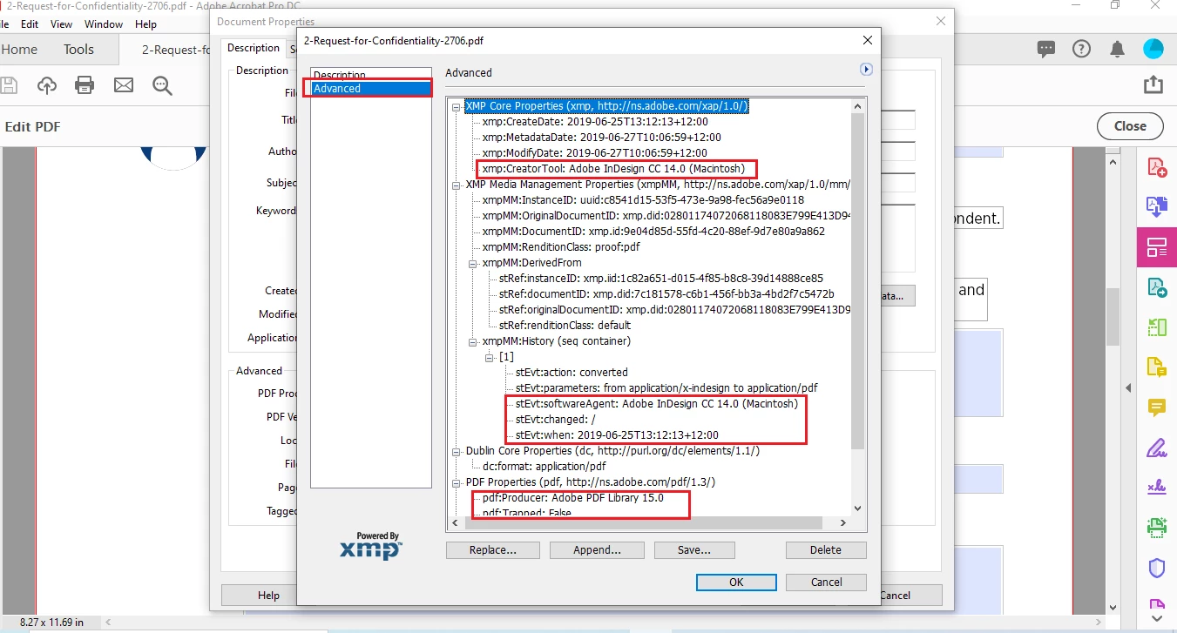Click the save disk icon
The image size is (1177, 633).
click(x=8, y=85)
